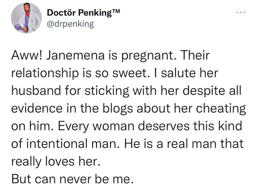Click the last line 'But can never be me.'
258x192 pixels.
72,179
